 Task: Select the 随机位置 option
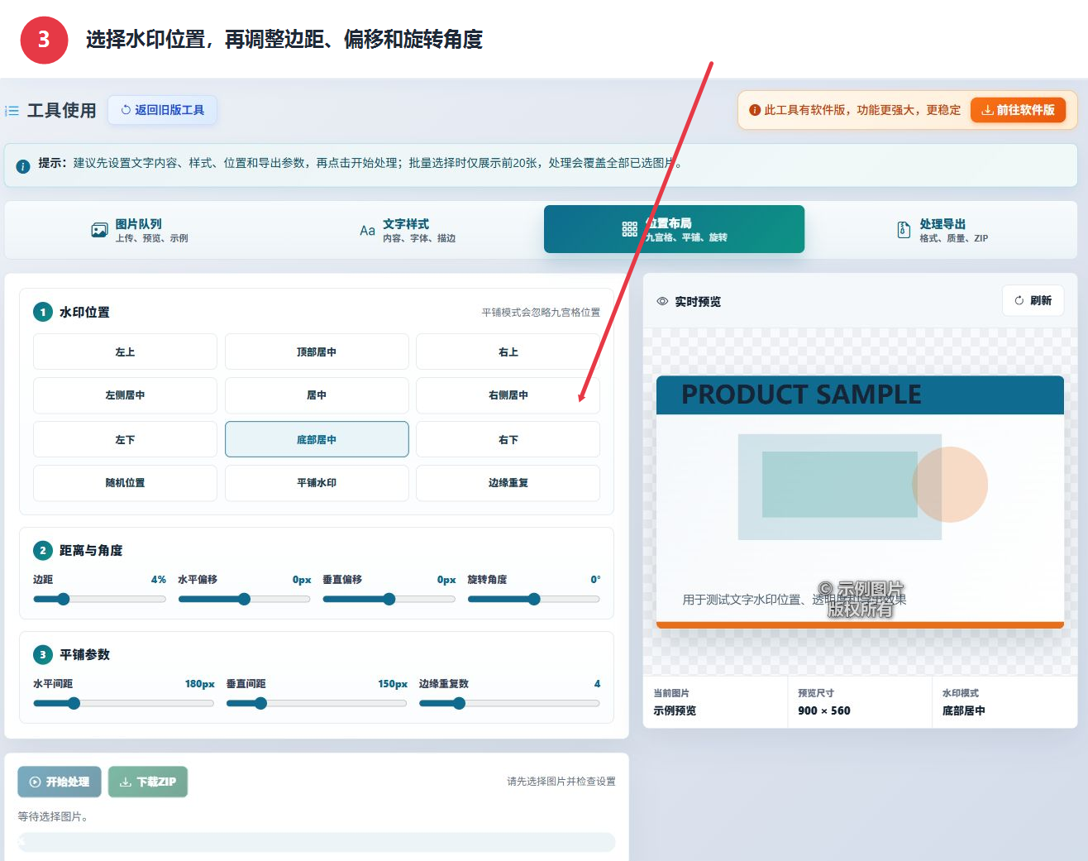(x=125, y=483)
